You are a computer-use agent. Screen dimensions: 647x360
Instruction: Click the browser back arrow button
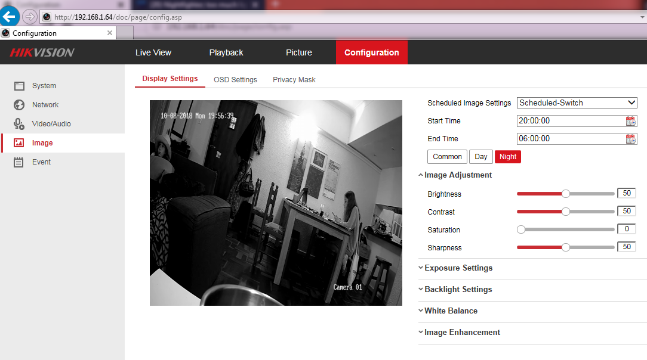tap(10, 16)
